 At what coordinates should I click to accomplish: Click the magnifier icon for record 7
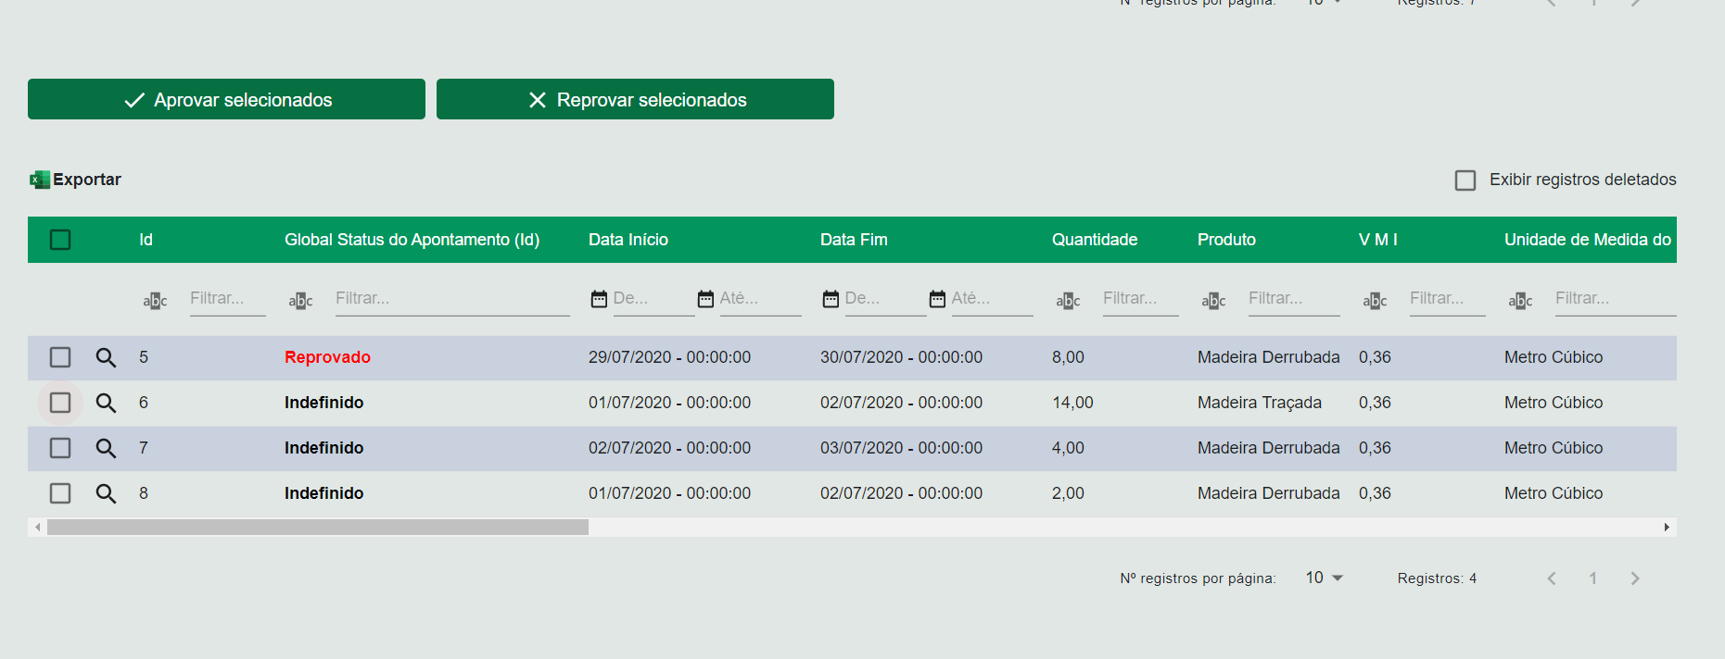tap(106, 448)
